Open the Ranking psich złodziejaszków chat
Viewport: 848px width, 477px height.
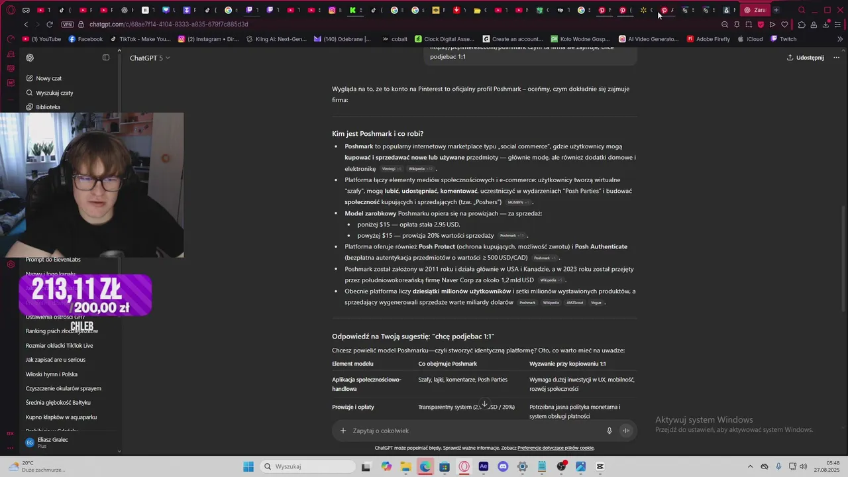coord(62,331)
